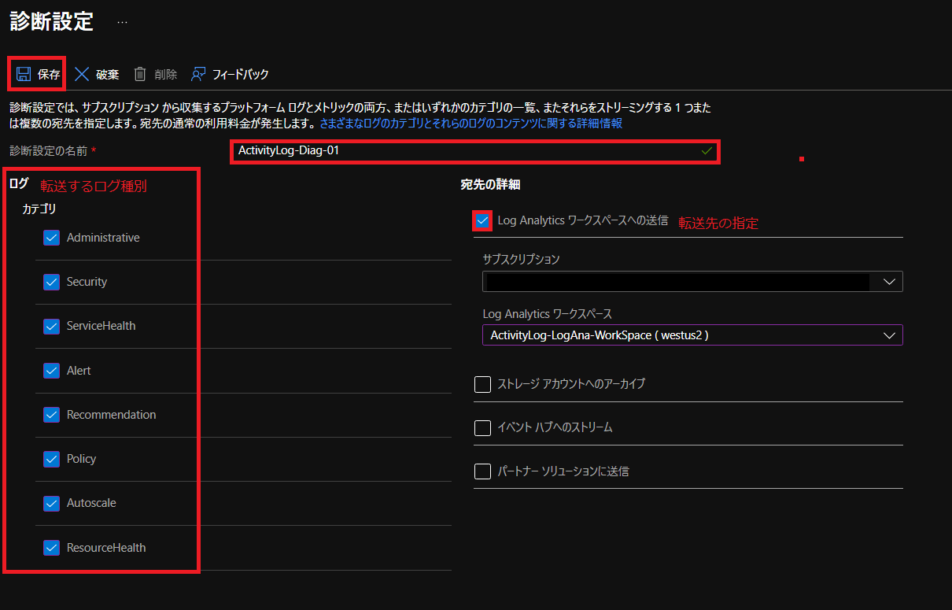Click the Alert category label
This screenshot has height=610, width=952.
click(x=79, y=371)
